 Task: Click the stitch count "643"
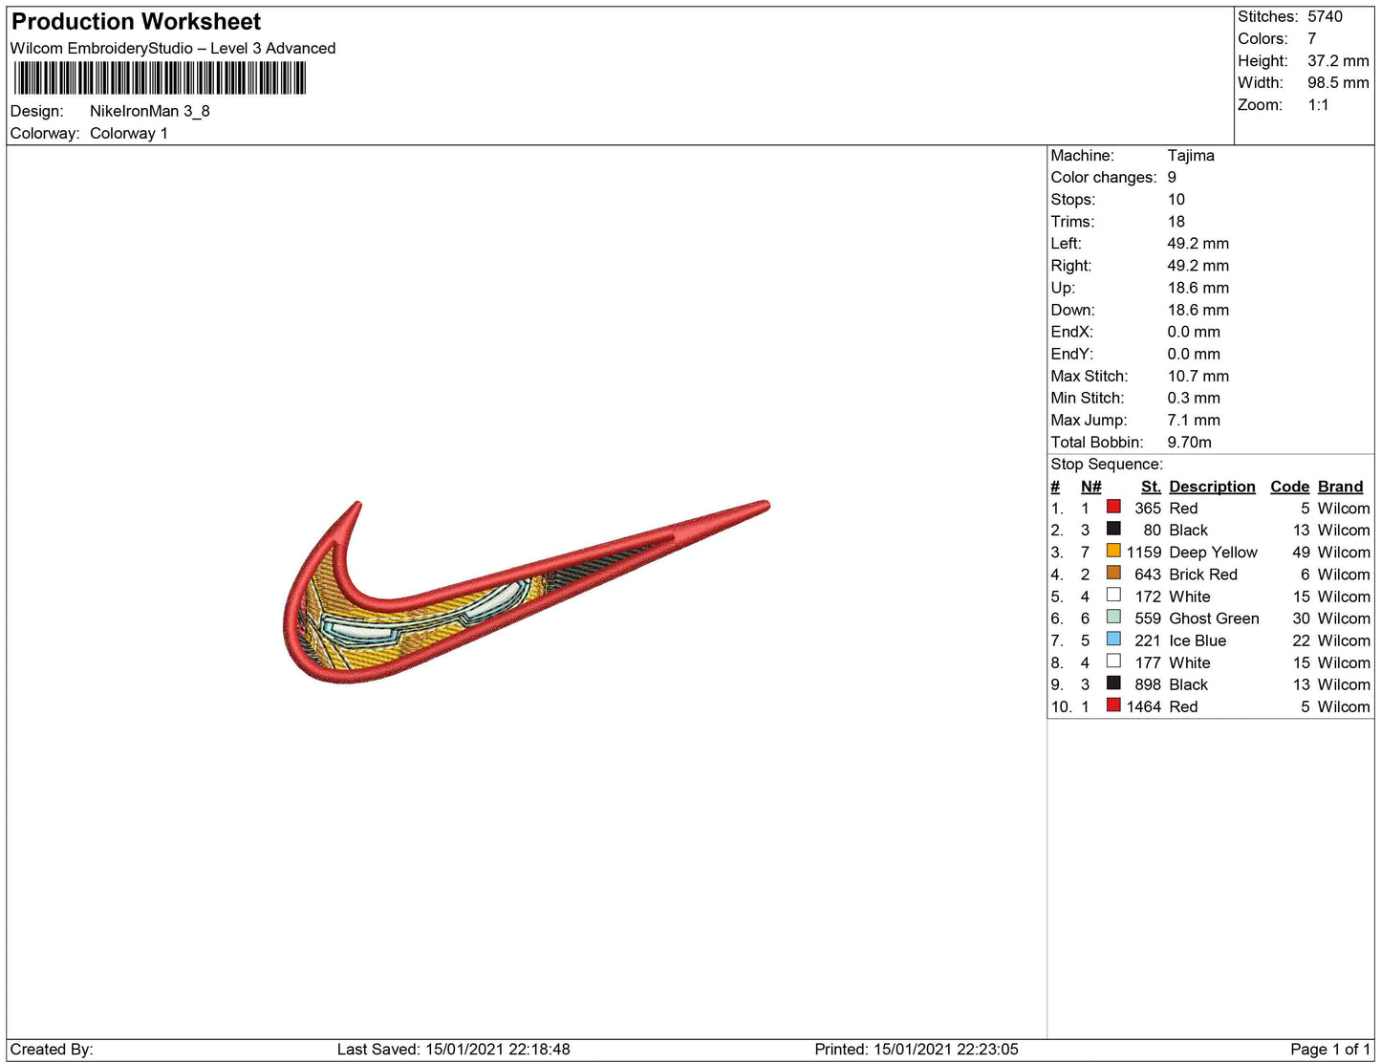pyautogui.click(x=1148, y=575)
